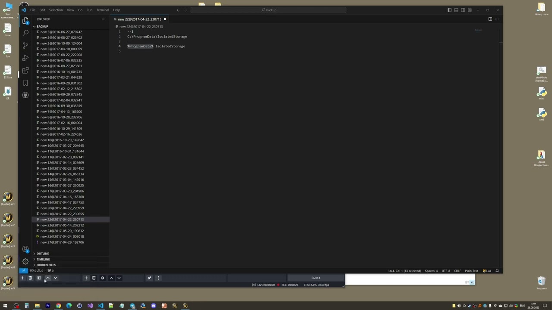Open the GitHub view in activity bar
Image resolution: width=552 pixels, height=310 pixels.
click(25, 95)
